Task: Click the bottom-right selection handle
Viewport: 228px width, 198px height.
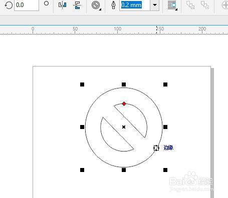Action: pyautogui.click(x=165, y=170)
